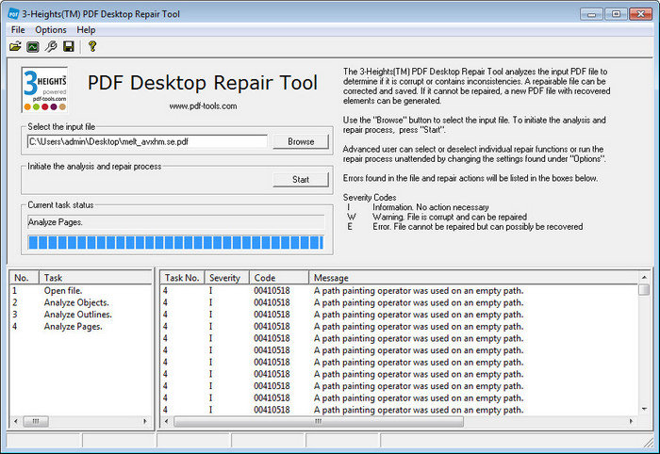Click vertical scrollbar thumb in messages list
Viewport: 660px width, 454px height.
tap(644, 289)
